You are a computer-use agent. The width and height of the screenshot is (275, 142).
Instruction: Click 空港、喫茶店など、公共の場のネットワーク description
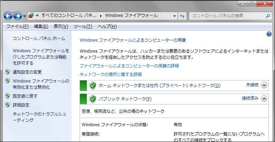pos(123,111)
